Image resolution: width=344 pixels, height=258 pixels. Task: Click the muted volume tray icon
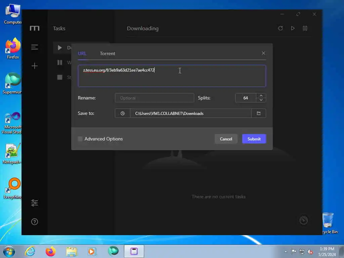click(310, 252)
